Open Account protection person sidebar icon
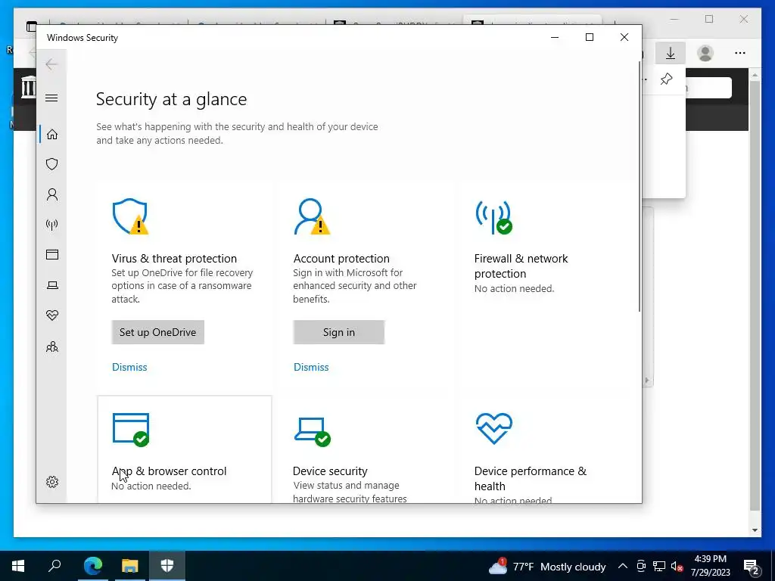Image resolution: width=775 pixels, height=581 pixels. click(52, 194)
